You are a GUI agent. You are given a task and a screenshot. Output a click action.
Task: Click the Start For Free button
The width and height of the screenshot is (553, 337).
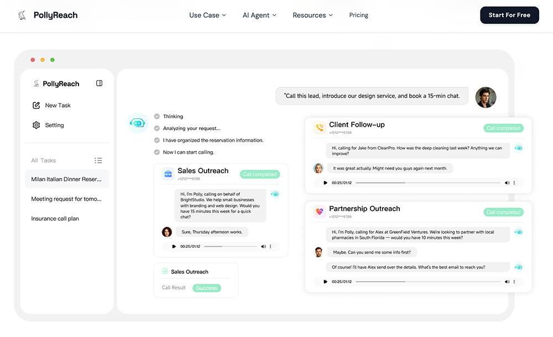point(509,15)
